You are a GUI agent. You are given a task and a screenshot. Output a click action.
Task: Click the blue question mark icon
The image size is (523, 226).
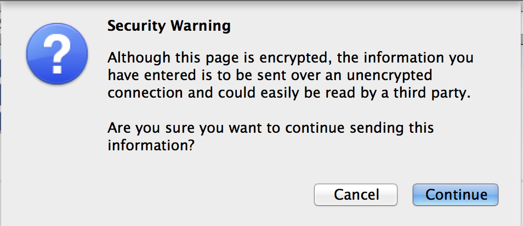57,53
